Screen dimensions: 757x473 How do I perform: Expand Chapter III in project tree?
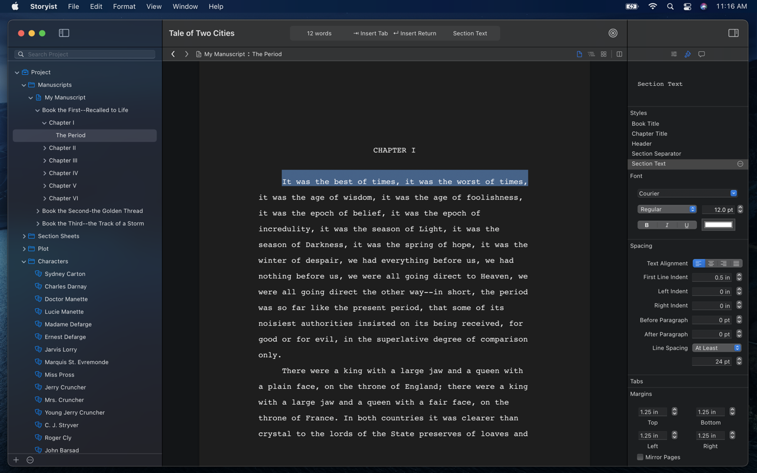[45, 161]
